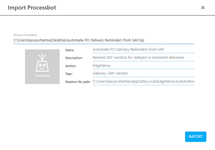Click the Tags field listing Delivery, SAP
Viewport: 215px width, 150px height.
(x=143, y=74)
